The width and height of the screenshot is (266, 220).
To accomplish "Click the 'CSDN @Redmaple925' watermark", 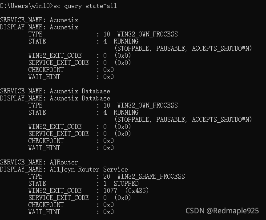I will pos(222,211).
